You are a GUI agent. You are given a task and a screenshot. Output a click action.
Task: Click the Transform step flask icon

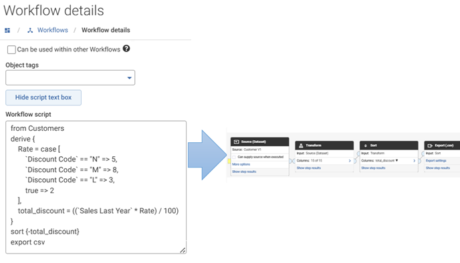click(x=301, y=146)
